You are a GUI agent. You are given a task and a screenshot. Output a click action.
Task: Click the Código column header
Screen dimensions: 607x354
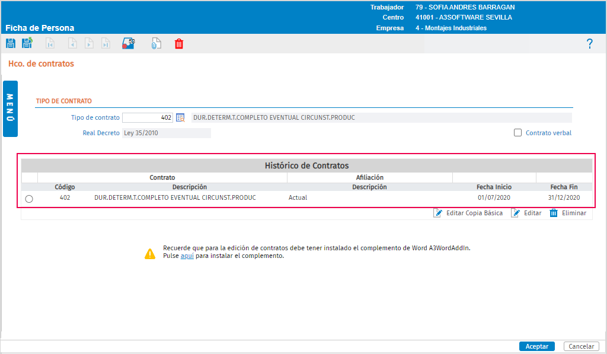65,187
